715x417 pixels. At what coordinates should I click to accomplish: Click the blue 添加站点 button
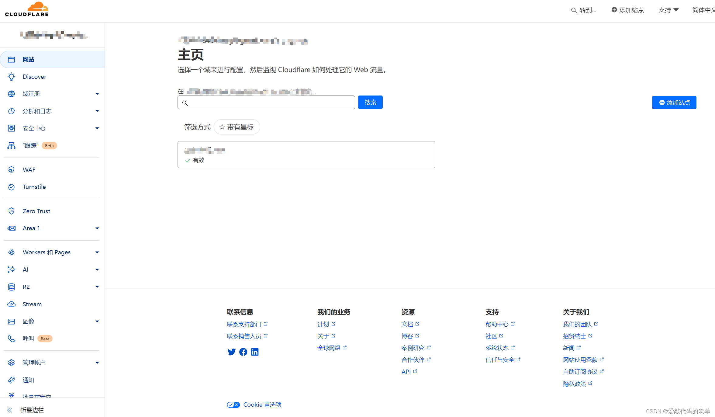[674, 103]
